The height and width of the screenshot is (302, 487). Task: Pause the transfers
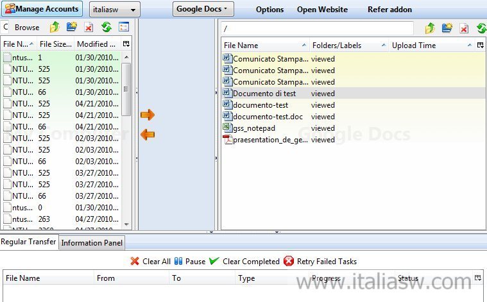190,262
